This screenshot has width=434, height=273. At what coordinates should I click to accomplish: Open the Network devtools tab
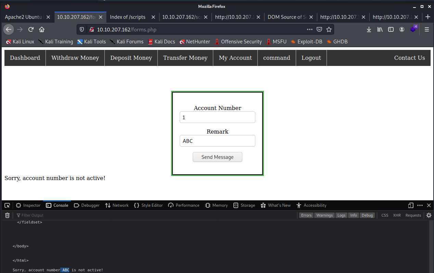(x=117, y=205)
